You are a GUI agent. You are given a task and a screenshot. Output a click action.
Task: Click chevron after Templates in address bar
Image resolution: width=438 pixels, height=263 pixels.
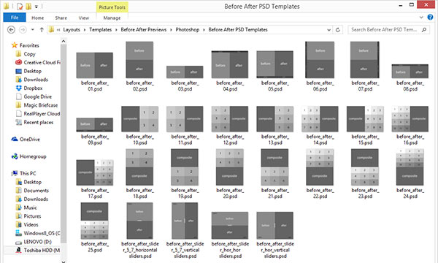pos(116,30)
